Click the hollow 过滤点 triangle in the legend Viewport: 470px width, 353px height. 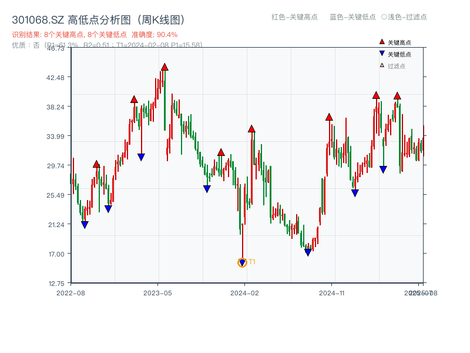coord(382,65)
